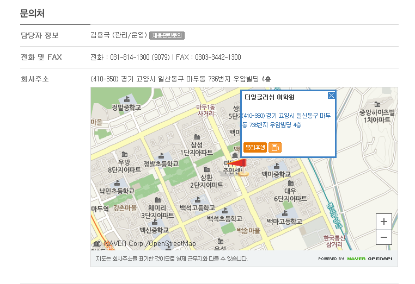Click the 백송마을 label on map
415x284 pixels.
coord(248,231)
